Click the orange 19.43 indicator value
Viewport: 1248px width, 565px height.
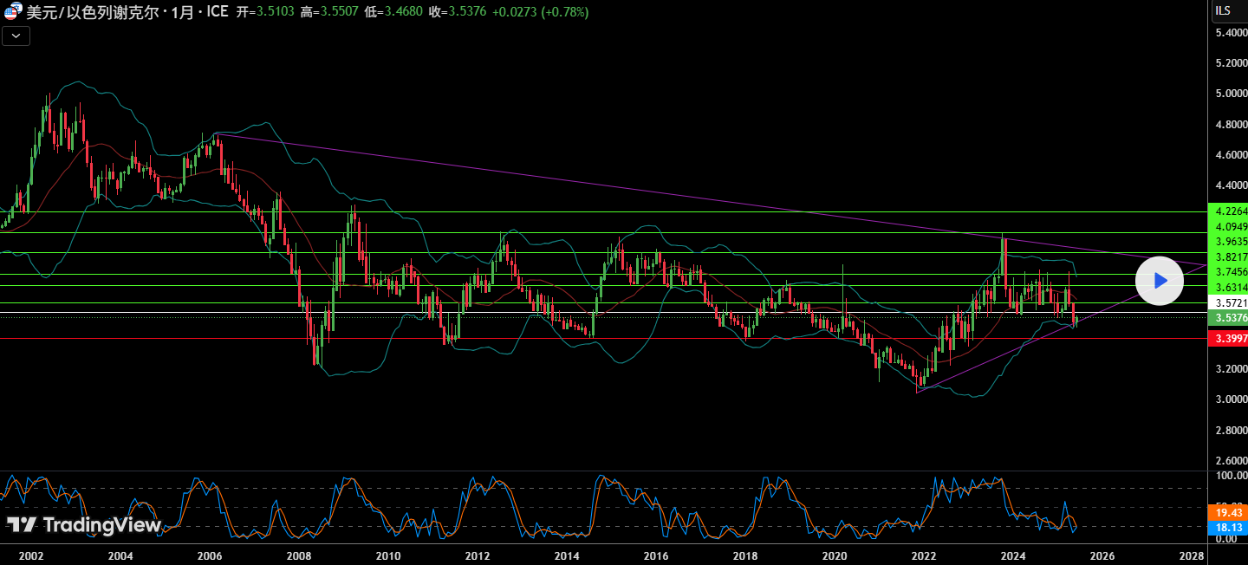[1229, 513]
